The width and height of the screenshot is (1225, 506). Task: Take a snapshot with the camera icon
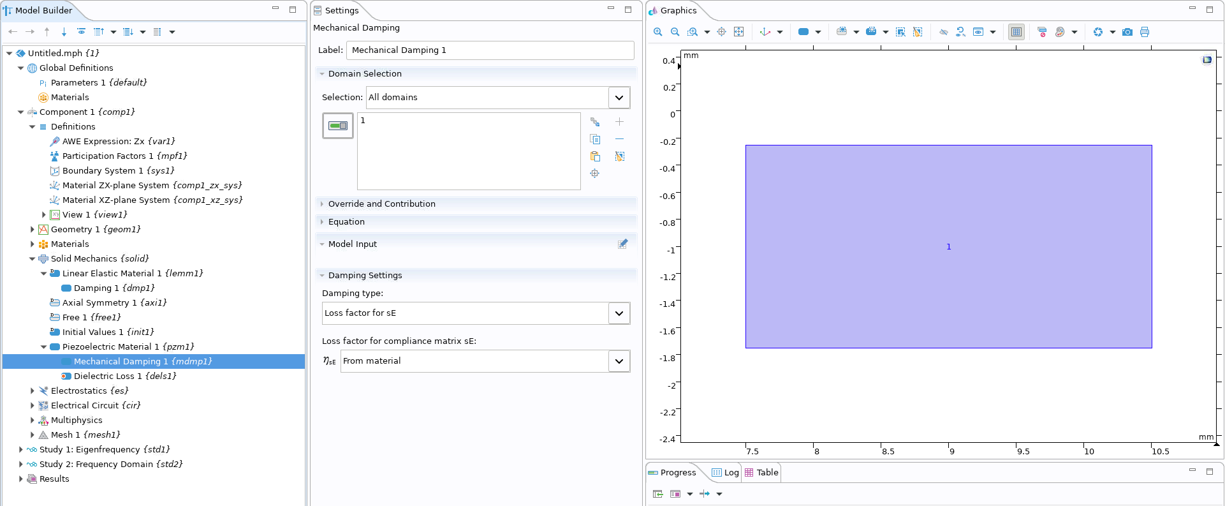point(1127,32)
